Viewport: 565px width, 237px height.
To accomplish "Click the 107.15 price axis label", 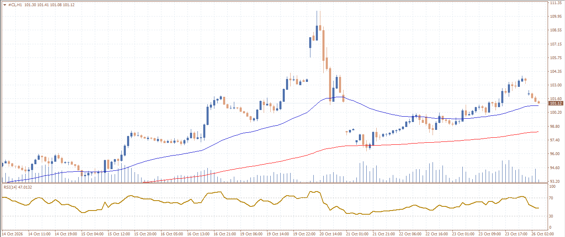I will (555, 44).
